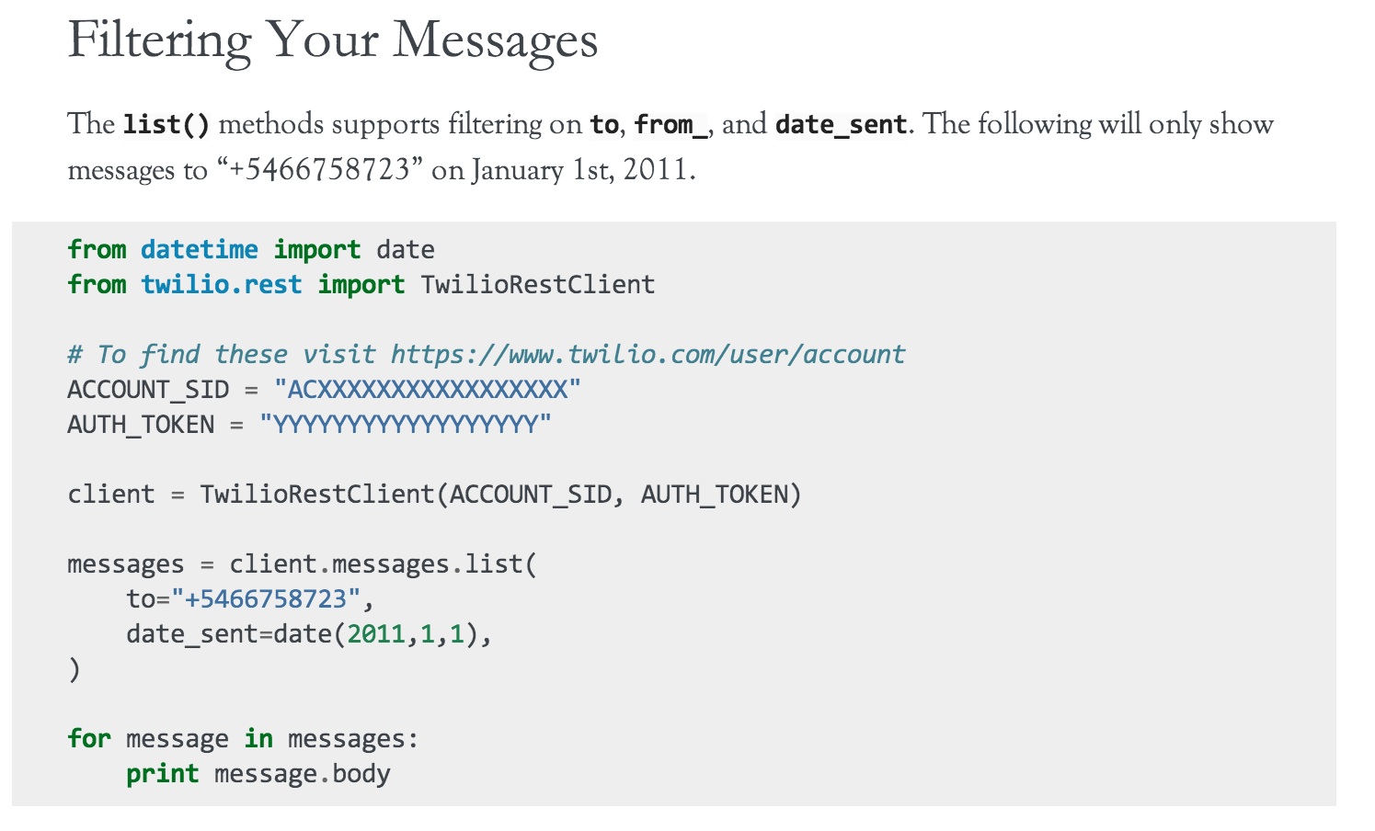Click the 'for' keyword in loop
The height and width of the screenshot is (831, 1375).
pos(89,739)
